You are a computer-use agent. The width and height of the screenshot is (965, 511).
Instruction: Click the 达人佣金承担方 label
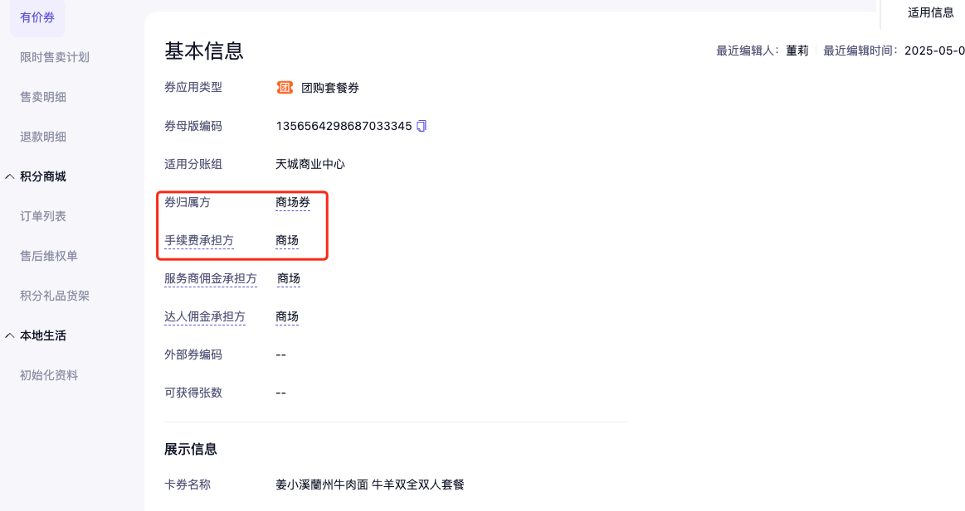[205, 316]
